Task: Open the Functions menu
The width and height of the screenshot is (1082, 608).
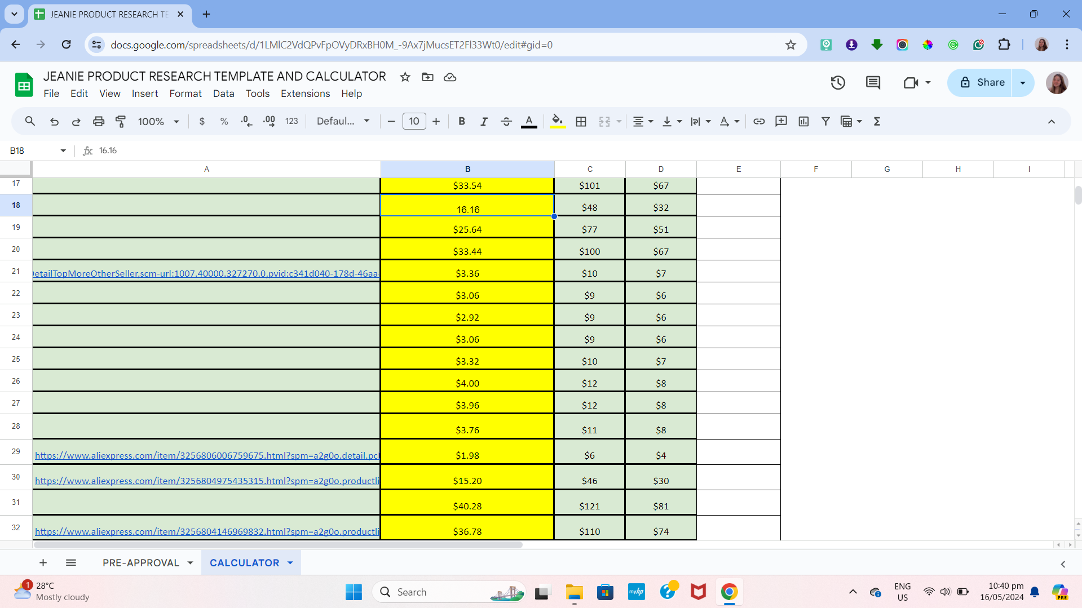Action: point(877,121)
